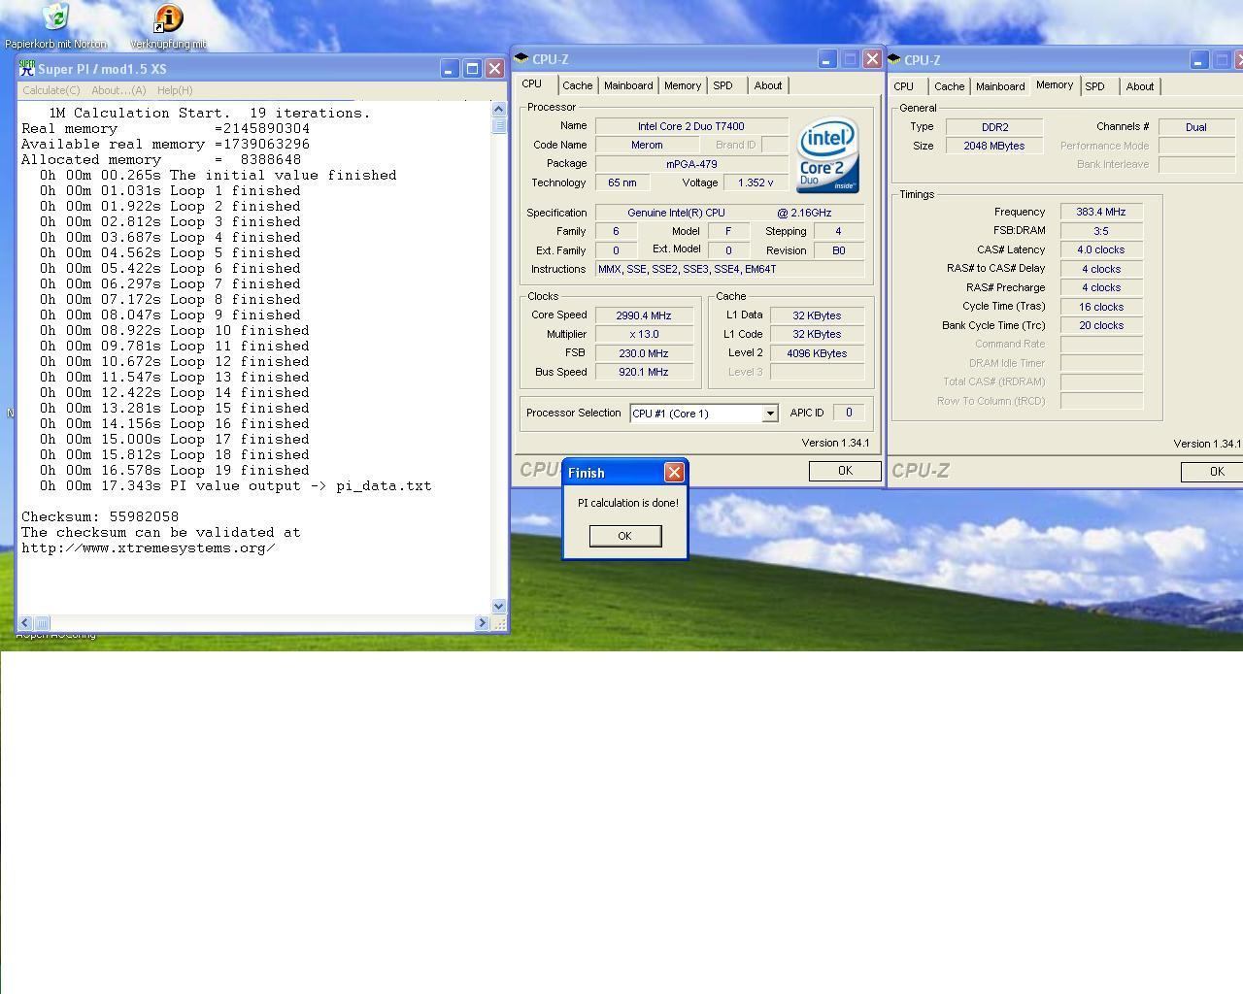1243x994 pixels.
Task: Click the FSB:DRAM ratio value 3:5
Action: click(x=1101, y=231)
